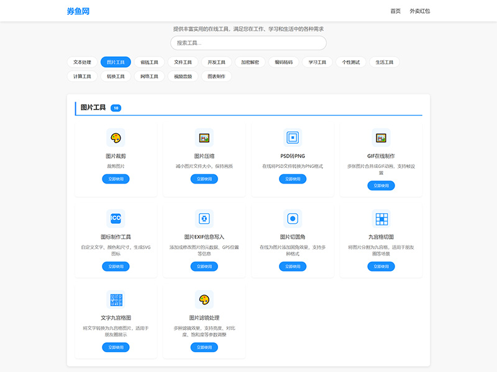The image size is (497, 372).
Task: Open the PSD转PNG tool icon
Action: pos(292,136)
